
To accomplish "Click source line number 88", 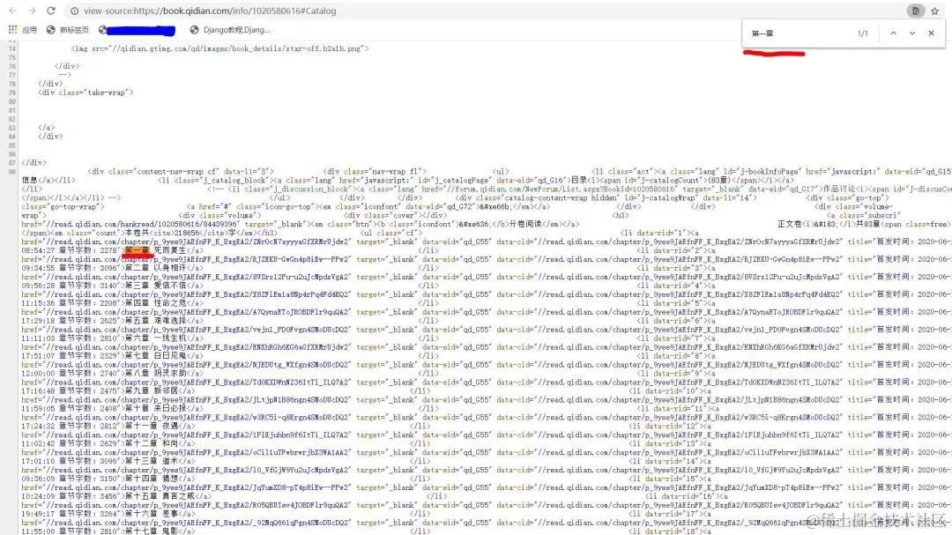I will [x=12, y=171].
